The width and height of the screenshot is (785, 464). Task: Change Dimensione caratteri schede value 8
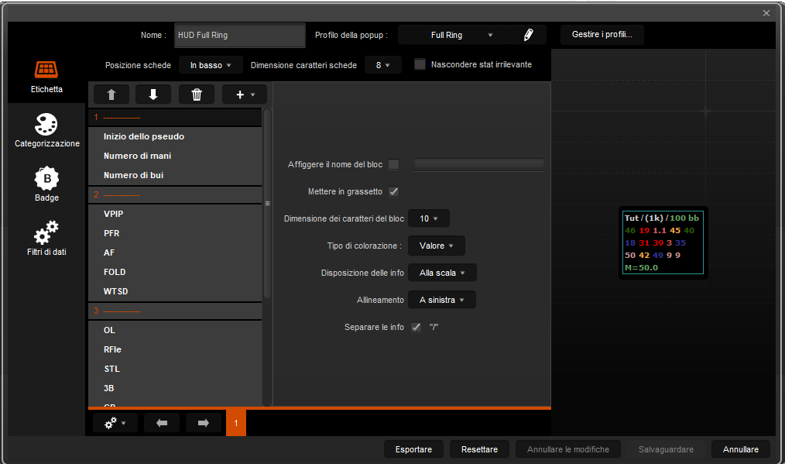pos(383,65)
